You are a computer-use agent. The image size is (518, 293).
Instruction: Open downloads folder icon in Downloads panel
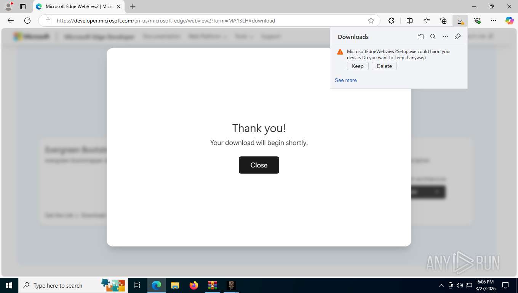[421, 37]
